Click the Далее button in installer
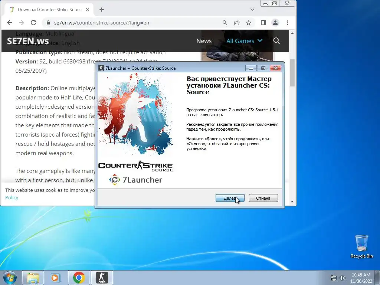 (230, 198)
